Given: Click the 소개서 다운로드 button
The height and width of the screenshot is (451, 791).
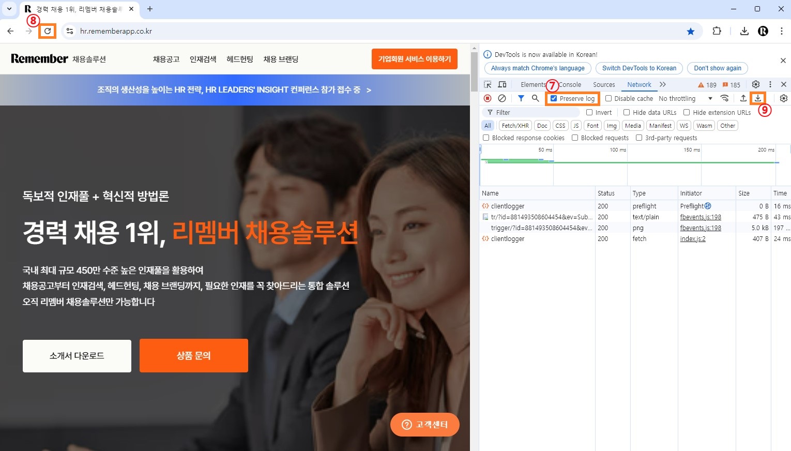Looking at the screenshot, I should [77, 356].
